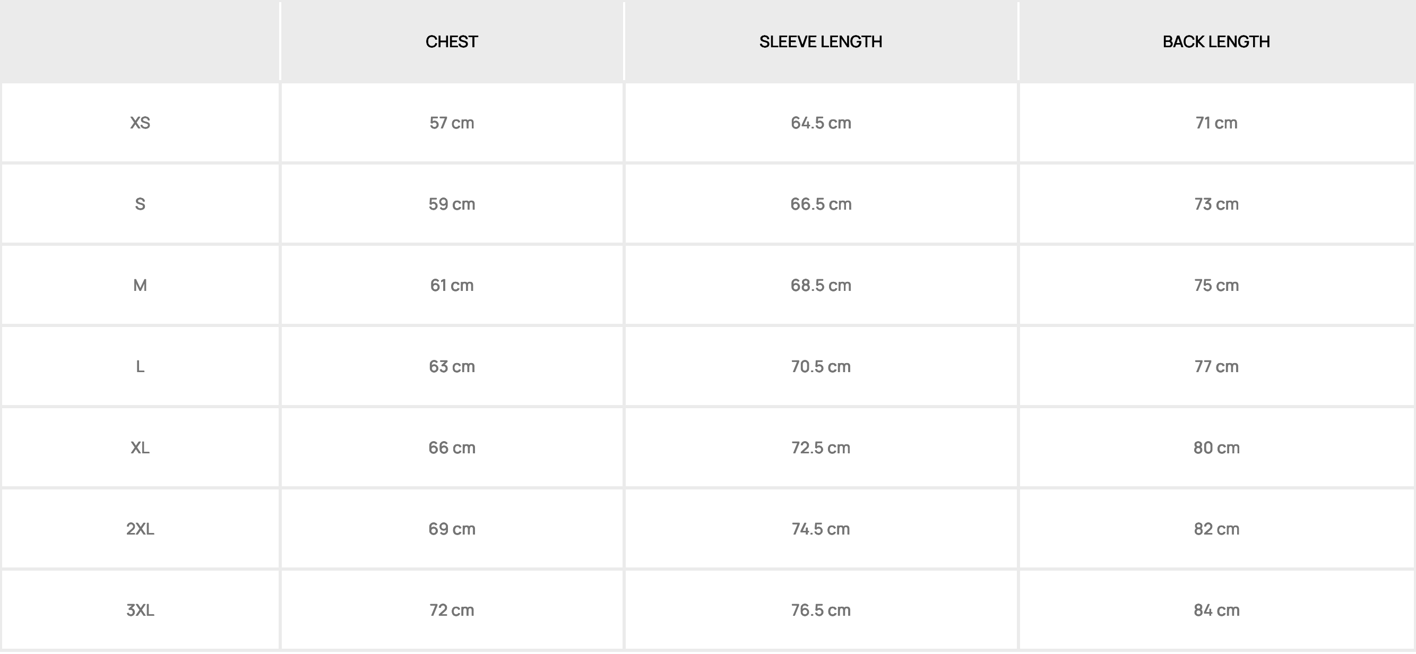
Task: Click the 69 cm chest cell
Action: (451, 529)
